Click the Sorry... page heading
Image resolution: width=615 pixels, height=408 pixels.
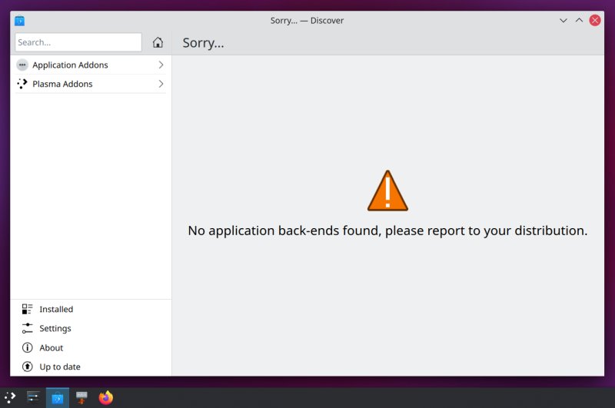coord(203,43)
